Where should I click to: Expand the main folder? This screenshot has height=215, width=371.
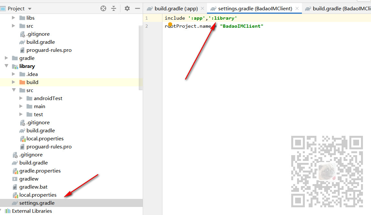(21, 106)
